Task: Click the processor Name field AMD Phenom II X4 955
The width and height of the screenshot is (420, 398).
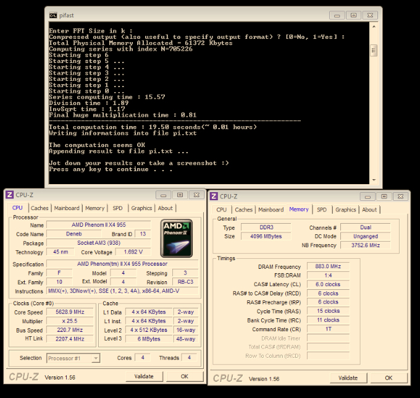Action: tap(99, 225)
